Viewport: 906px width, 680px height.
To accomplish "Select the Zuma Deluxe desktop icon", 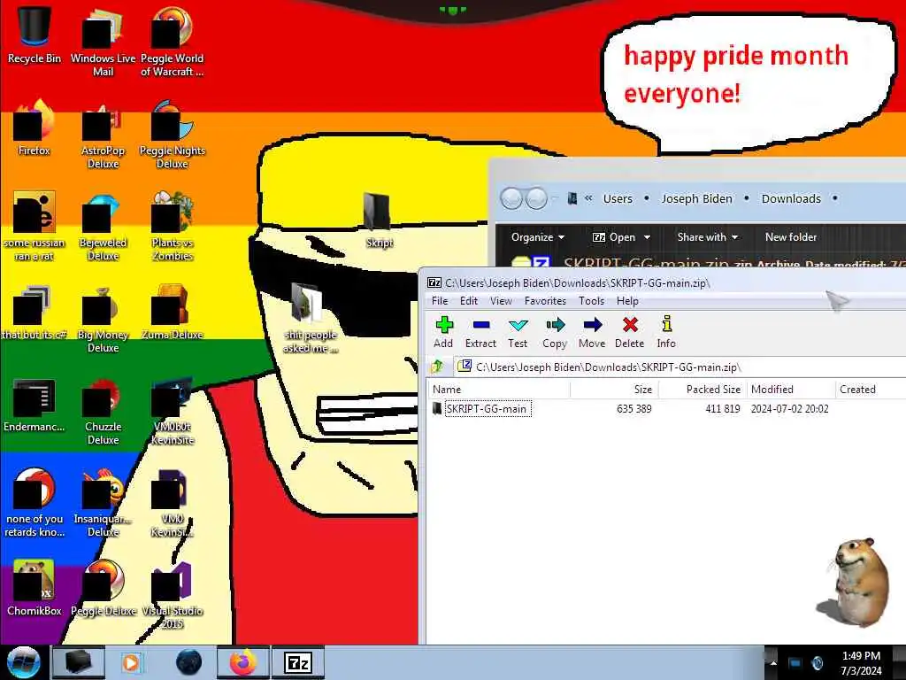I will pyautogui.click(x=173, y=311).
